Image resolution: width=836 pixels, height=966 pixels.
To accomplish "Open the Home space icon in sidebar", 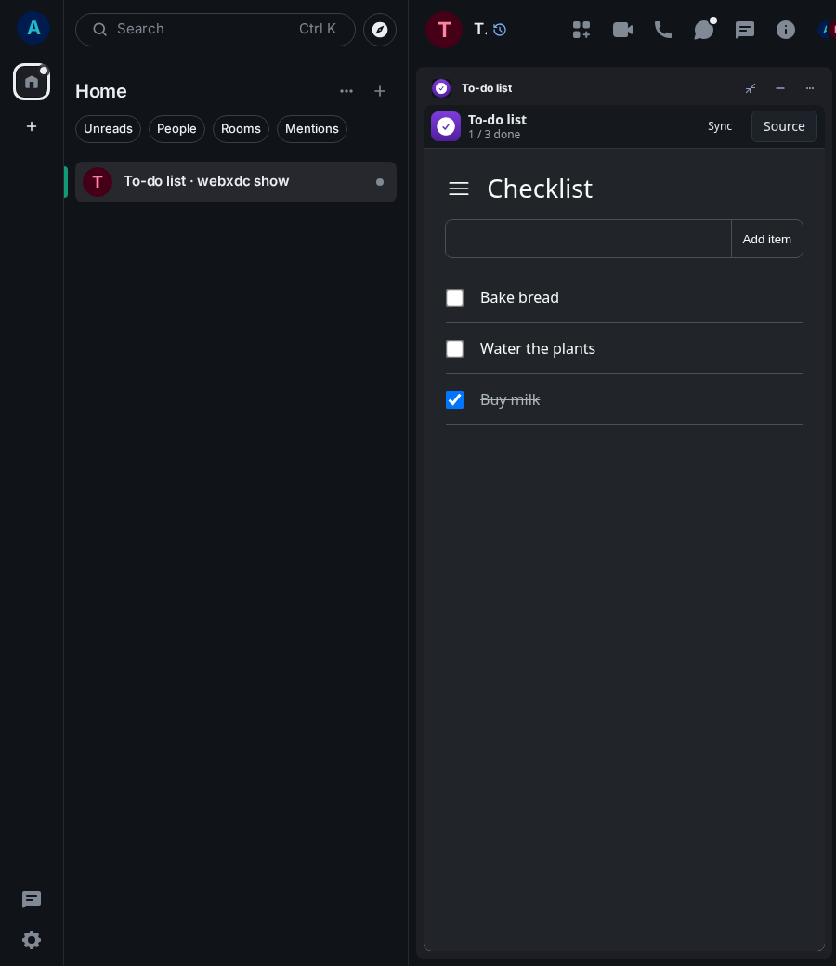I will point(32,82).
